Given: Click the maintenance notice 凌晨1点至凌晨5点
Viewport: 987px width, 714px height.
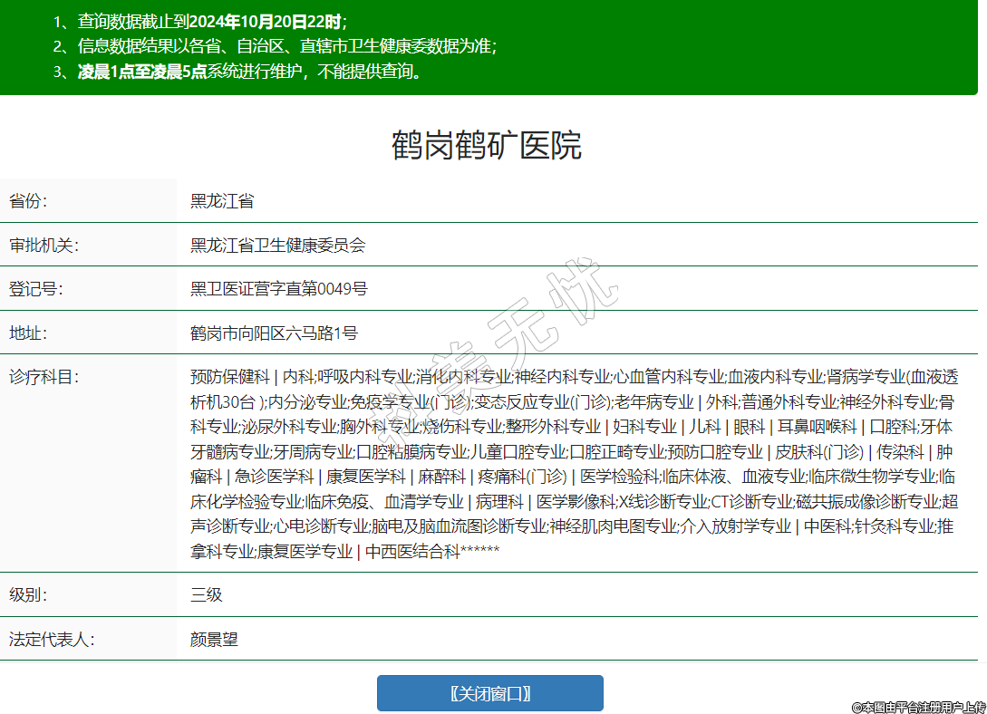Looking at the screenshot, I should coord(142,72).
